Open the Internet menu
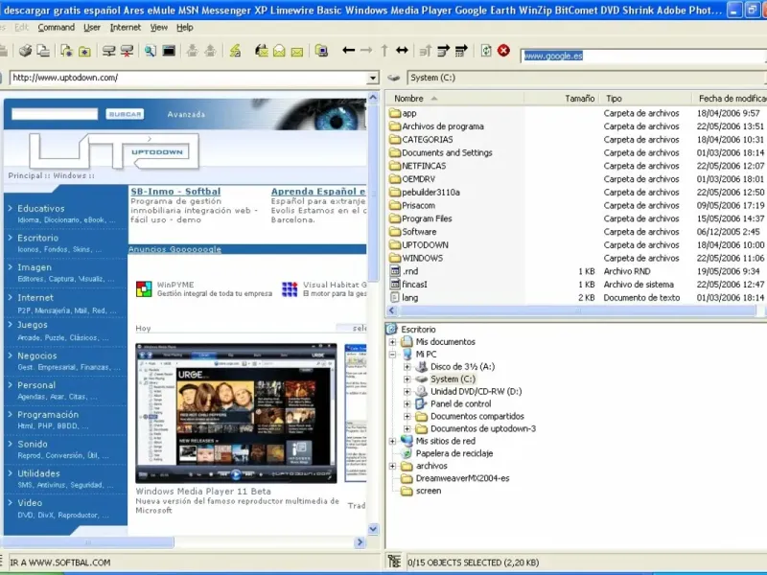Screen dimensions: 767x575 tap(126, 28)
